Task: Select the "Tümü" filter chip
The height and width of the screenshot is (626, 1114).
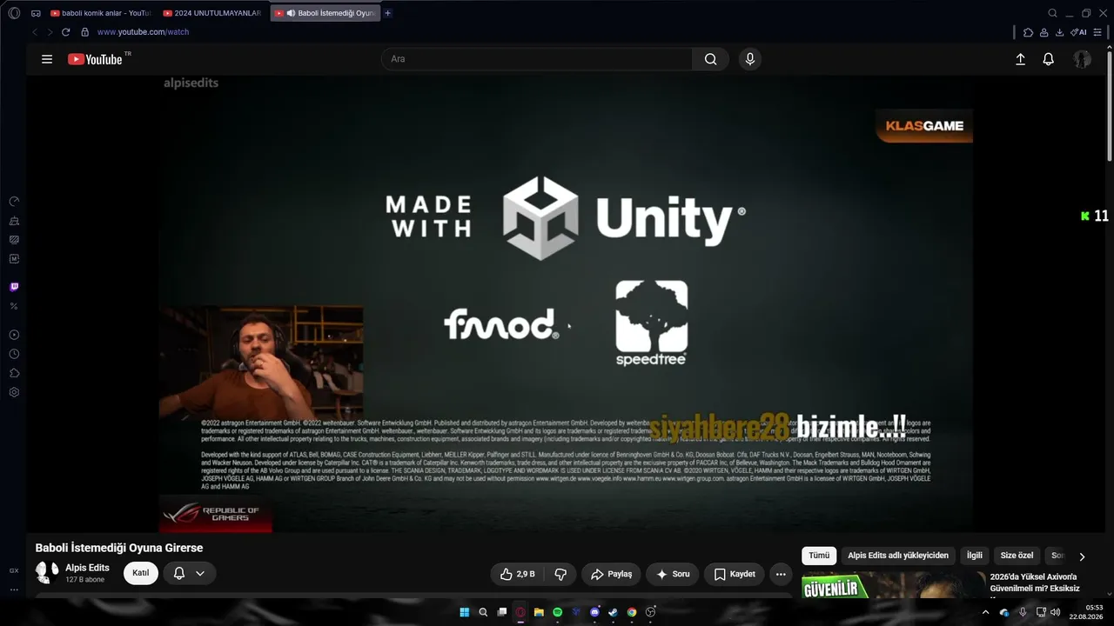Action: pyautogui.click(x=819, y=556)
